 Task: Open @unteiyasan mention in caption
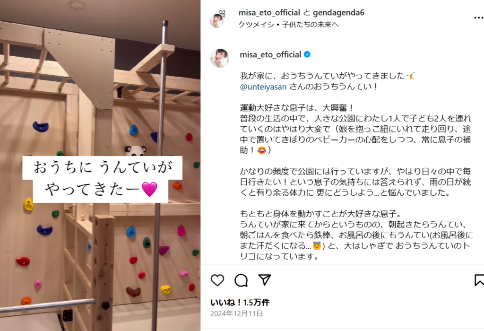263,87
